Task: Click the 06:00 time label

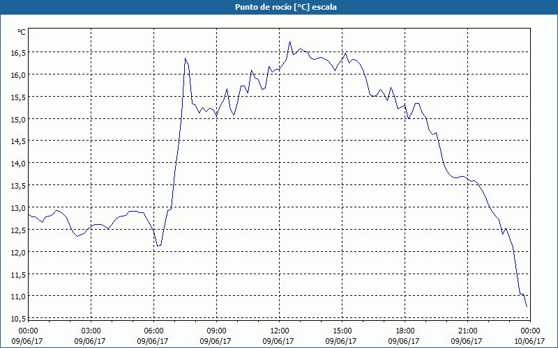Action: pos(153,331)
